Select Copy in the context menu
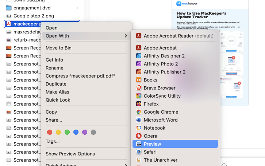Screen dimensions: 265x166 (51, 112)
